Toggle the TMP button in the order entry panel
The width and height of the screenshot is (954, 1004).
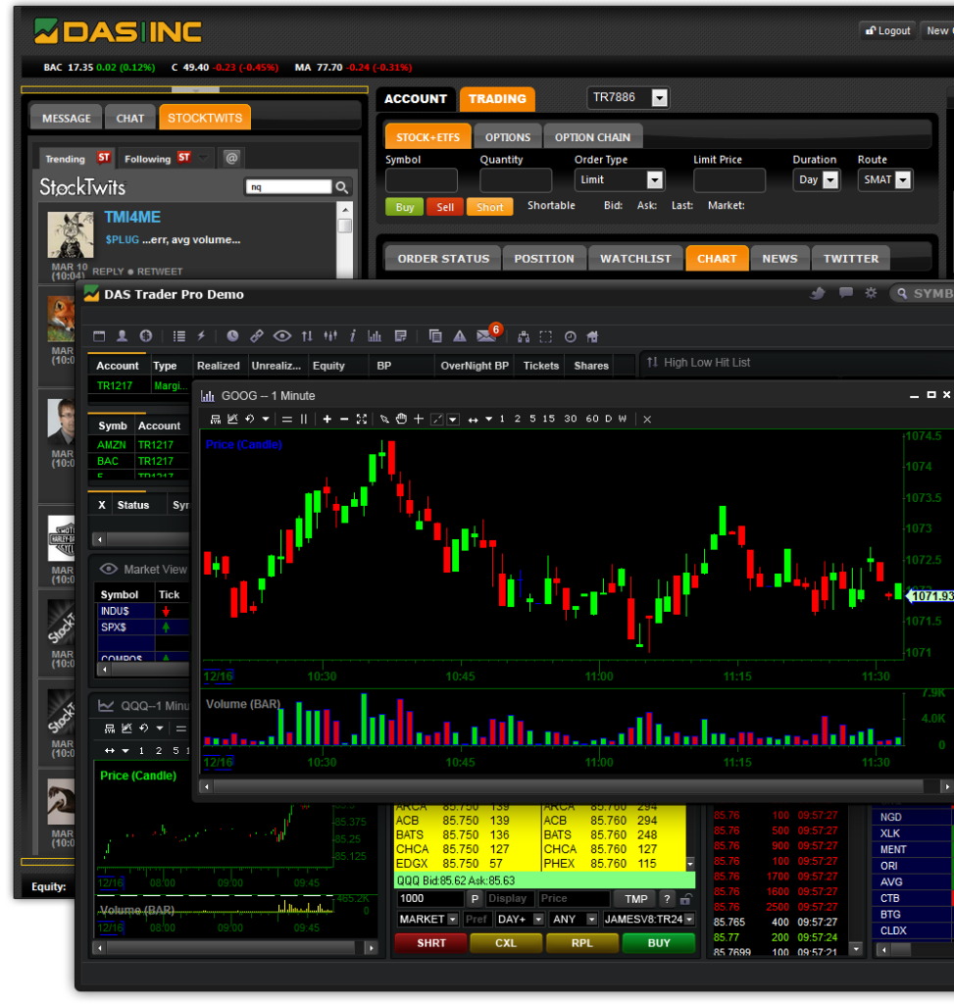pos(635,899)
